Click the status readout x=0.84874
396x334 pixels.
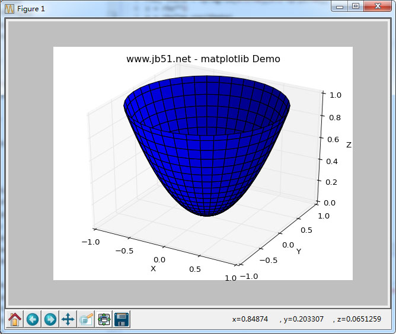[x=250, y=319]
